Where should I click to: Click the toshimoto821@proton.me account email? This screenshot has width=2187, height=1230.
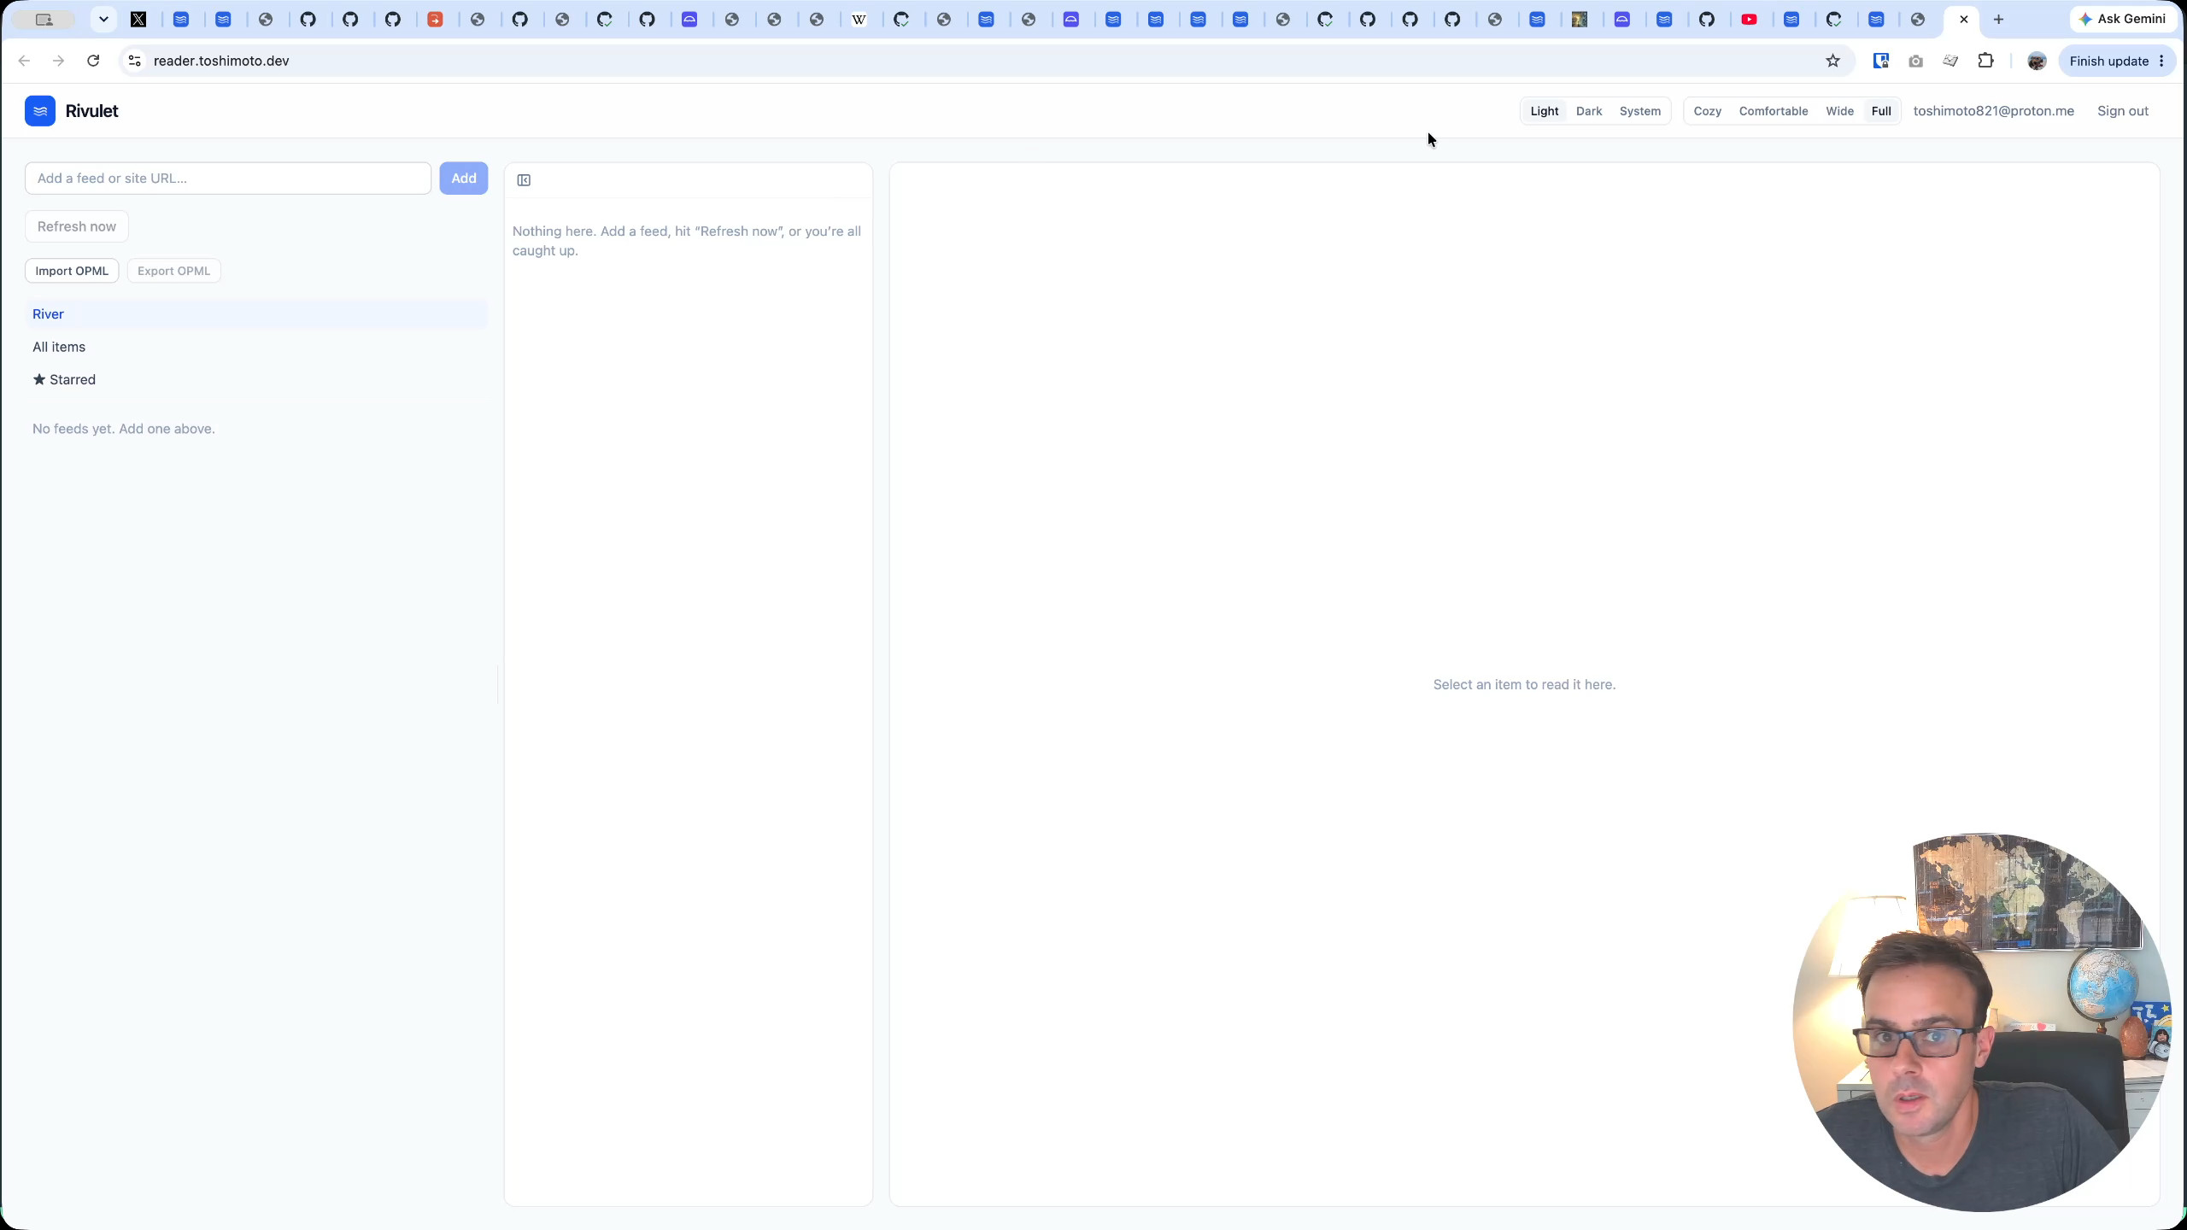coord(1993,111)
